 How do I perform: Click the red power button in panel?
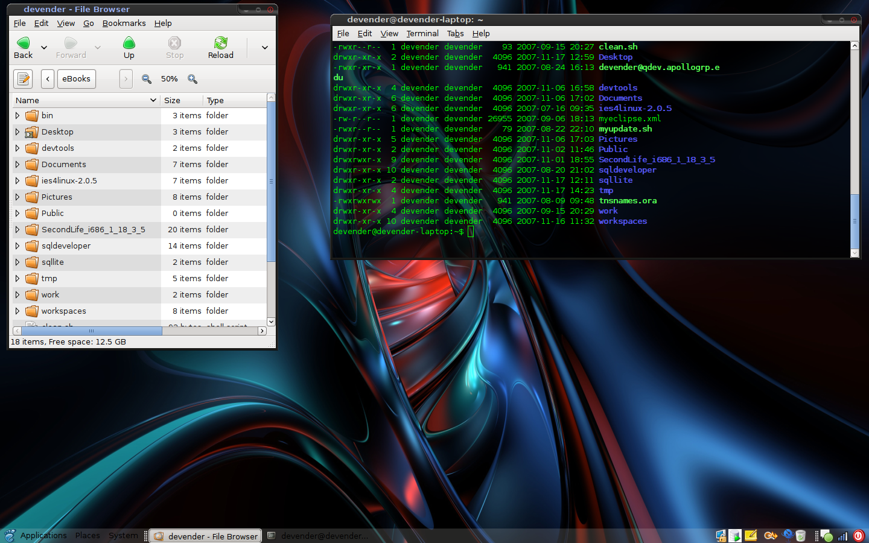point(858,536)
